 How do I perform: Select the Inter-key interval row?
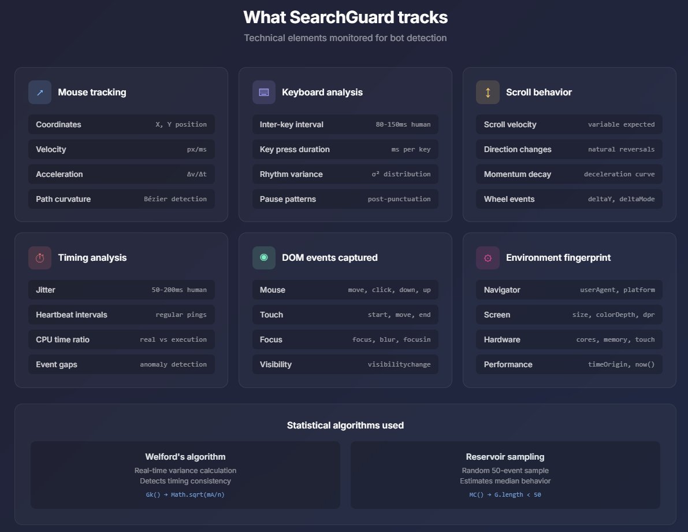click(x=345, y=124)
